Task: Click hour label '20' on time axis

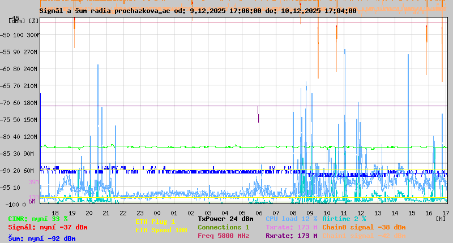Action: [89, 213]
